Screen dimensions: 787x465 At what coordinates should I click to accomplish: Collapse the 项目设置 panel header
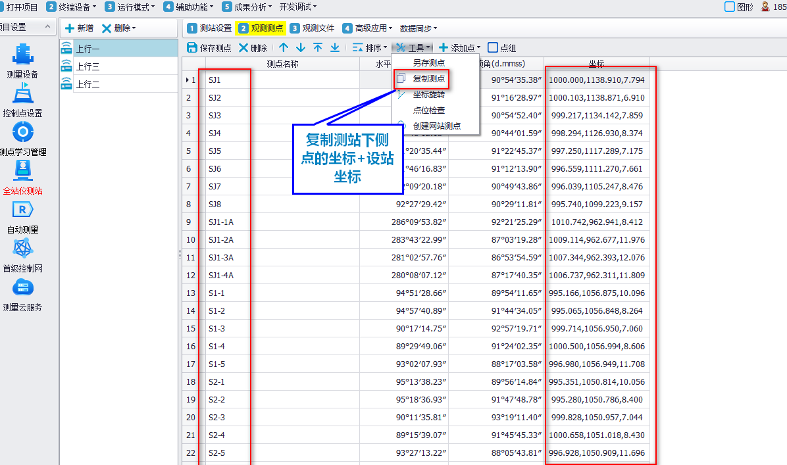(47, 27)
